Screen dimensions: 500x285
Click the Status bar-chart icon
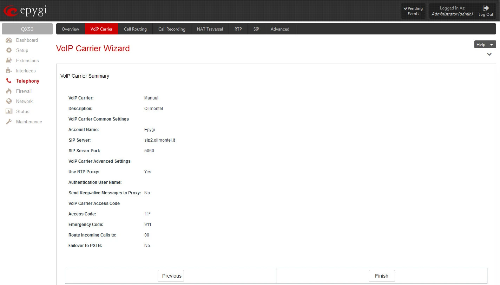tap(9, 111)
